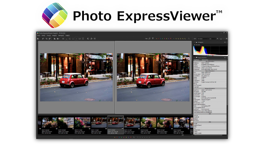Select the green color label in toolbar
Viewport: 264px width, 144px height.
click(163, 39)
